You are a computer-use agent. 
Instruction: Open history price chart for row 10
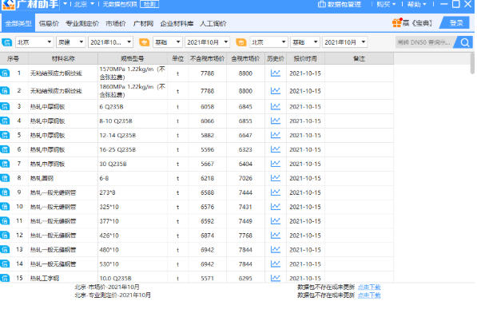276,207
